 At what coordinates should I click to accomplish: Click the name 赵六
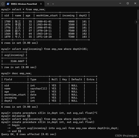[x=18, y=31]
